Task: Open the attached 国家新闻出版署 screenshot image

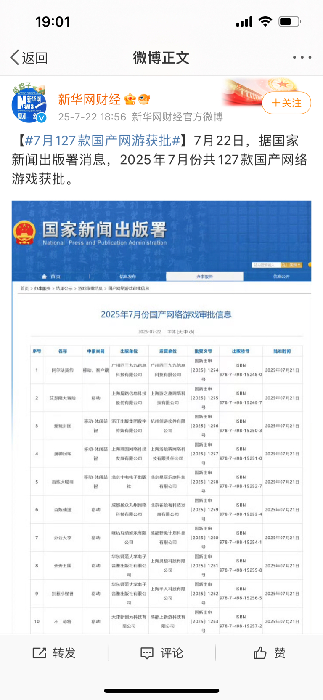Action: pyautogui.click(x=161, y=417)
